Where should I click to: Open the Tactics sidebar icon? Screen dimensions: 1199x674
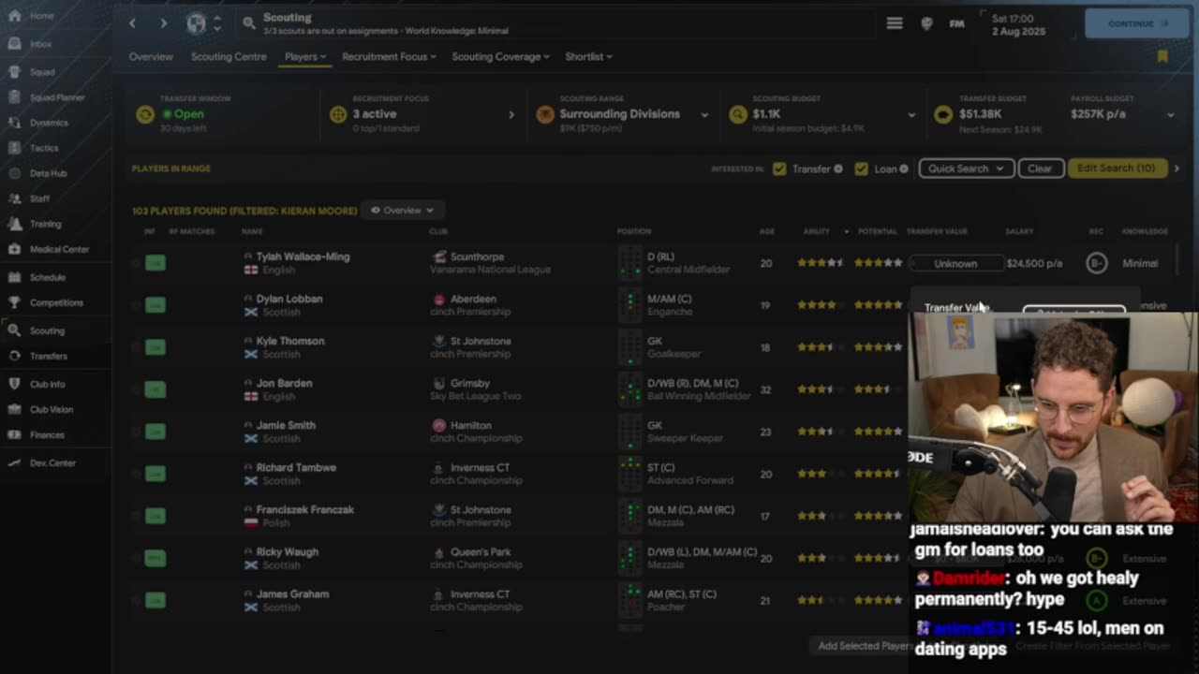coord(14,147)
